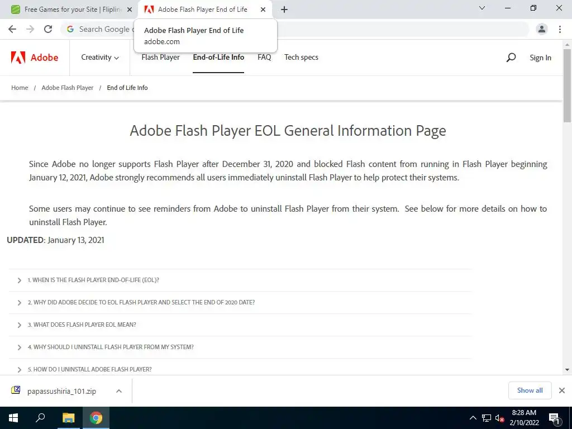572x429 pixels.
Task: Open the Chrome three-dot menu
Action: click(560, 29)
